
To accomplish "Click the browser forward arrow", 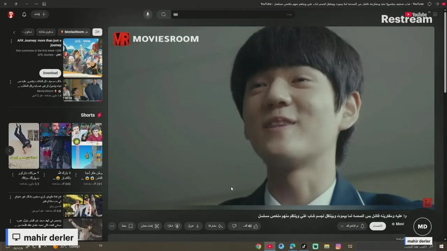I will (437, 4).
